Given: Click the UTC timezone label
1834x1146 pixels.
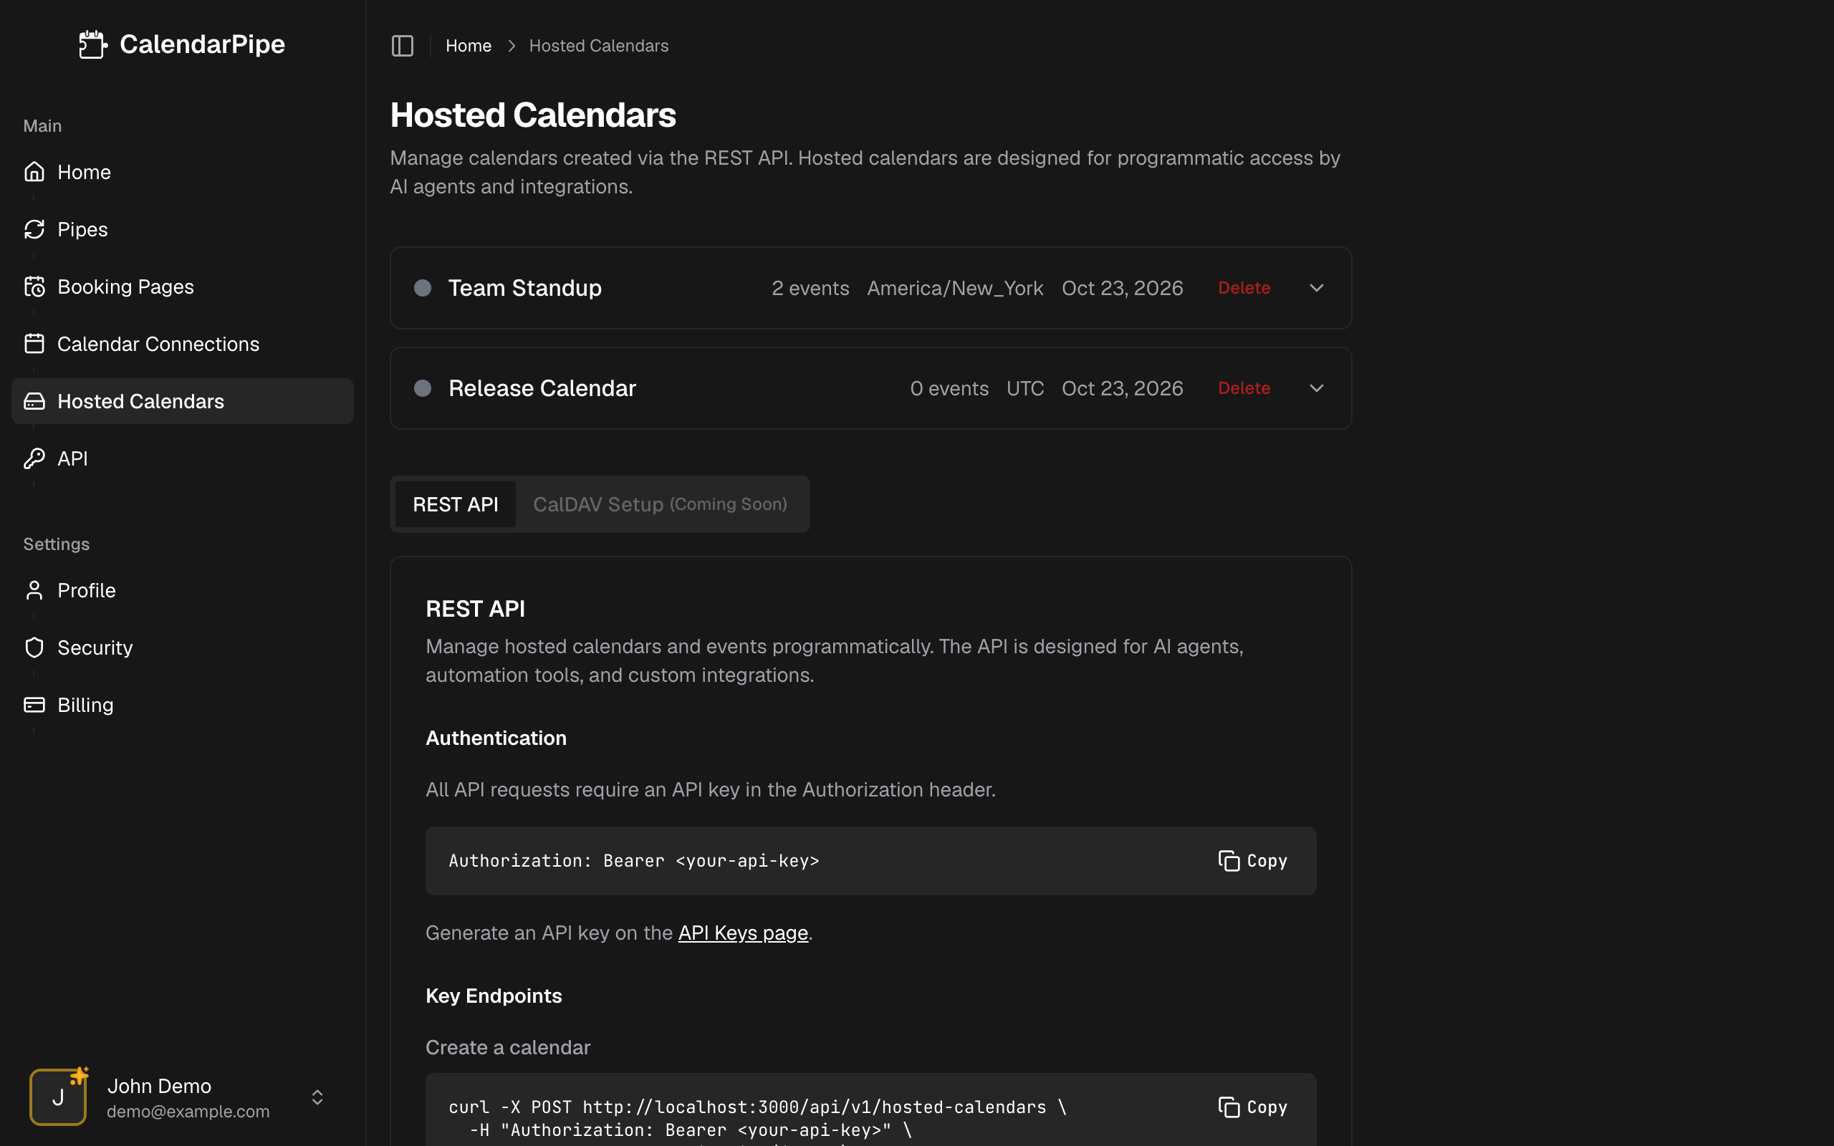Looking at the screenshot, I should pos(1025,388).
